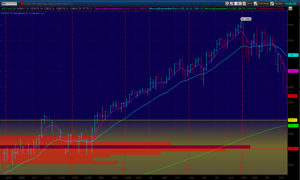Image resolution: width=300 pixels, height=180 pixels.
Task: Click the yellow 1217.2 price level bubble
Action: click(x=293, y=120)
